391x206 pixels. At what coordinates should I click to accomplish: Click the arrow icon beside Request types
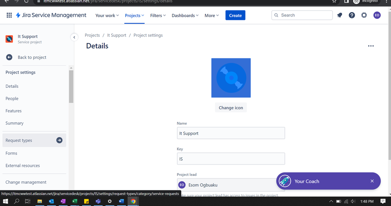(x=59, y=140)
